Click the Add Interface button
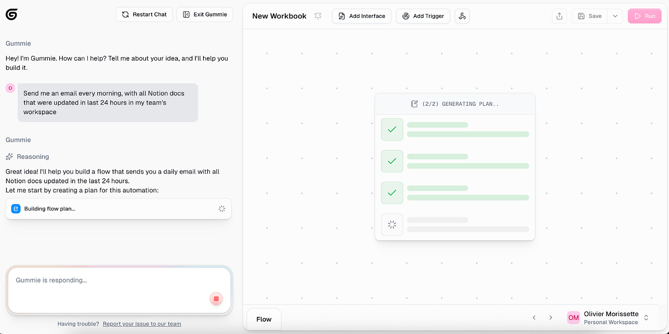 pos(362,16)
